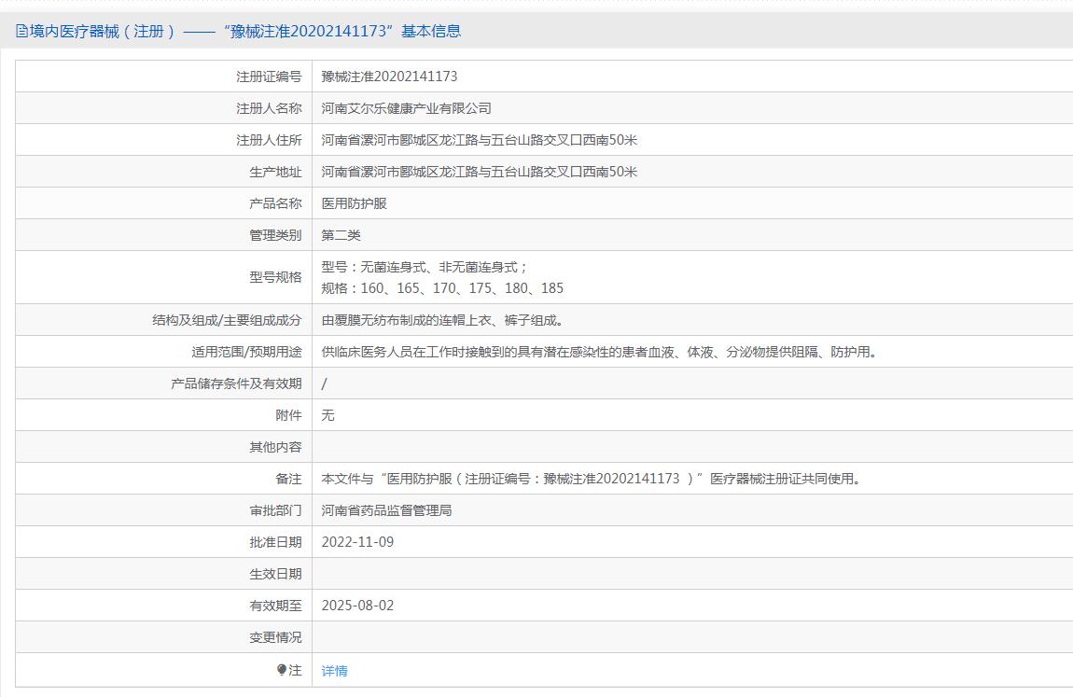Click the 审批部门 label
This screenshot has height=697, width=1073.
(x=275, y=510)
